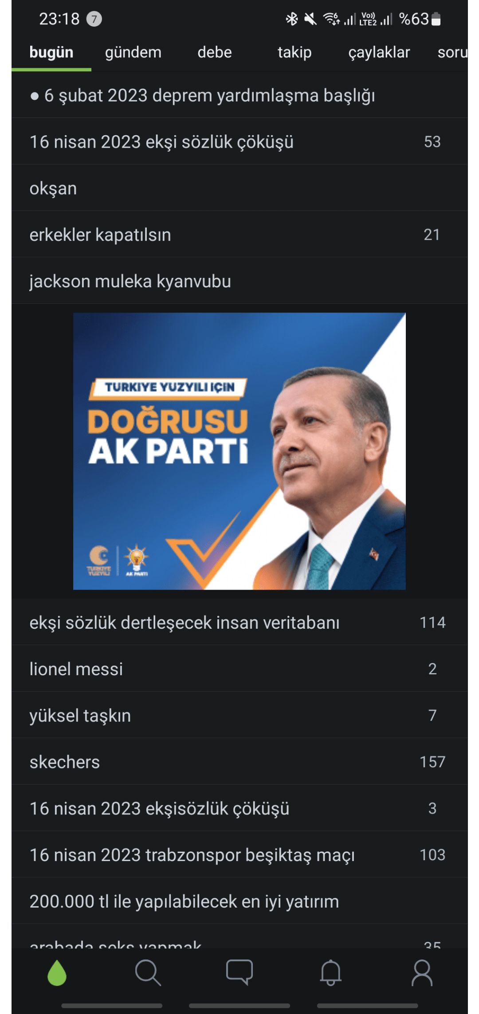Tap the Bluetooth status icon
This screenshot has height=1014, width=479.
291,19
